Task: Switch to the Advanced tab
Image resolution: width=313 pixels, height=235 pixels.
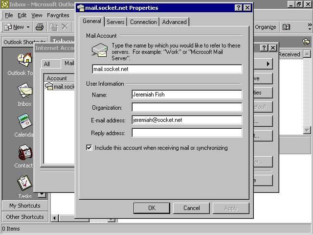Action: 174,22
